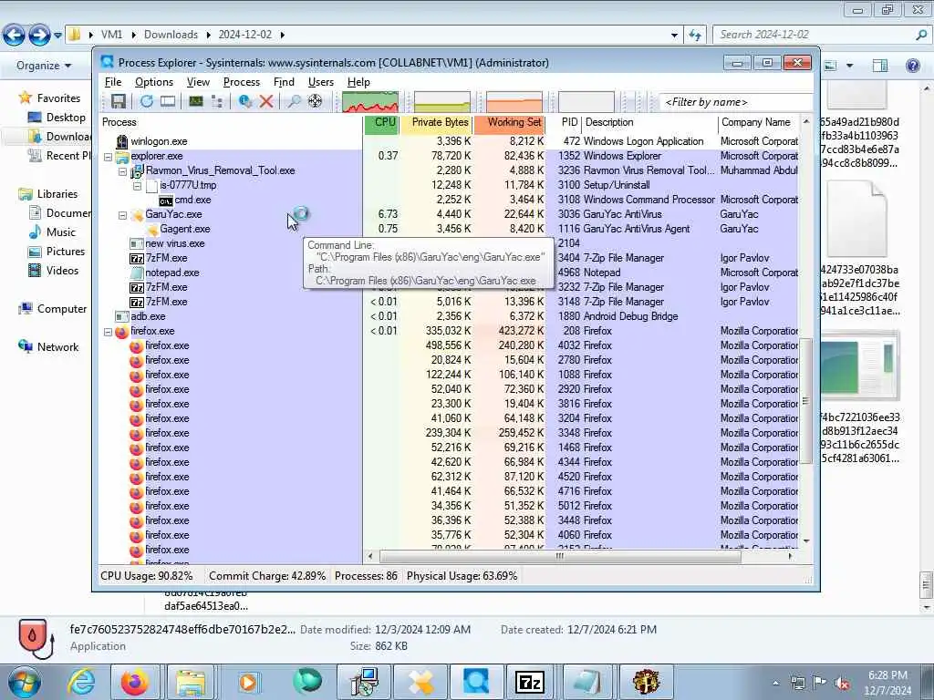Image resolution: width=934 pixels, height=700 pixels.
Task: Select the Gagent.exe process row
Action: click(x=450, y=230)
